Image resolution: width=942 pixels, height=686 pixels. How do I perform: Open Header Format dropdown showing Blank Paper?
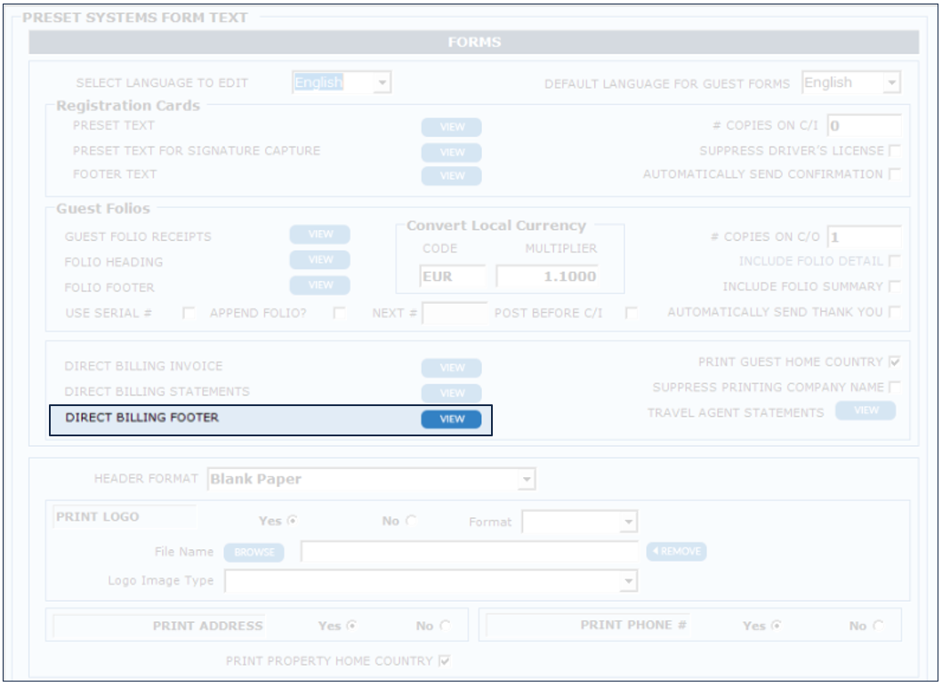pyautogui.click(x=371, y=480)
